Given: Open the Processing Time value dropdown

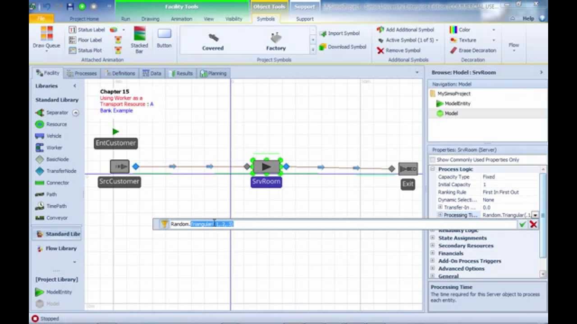Looking at the screenshot, I should point(535,215).
